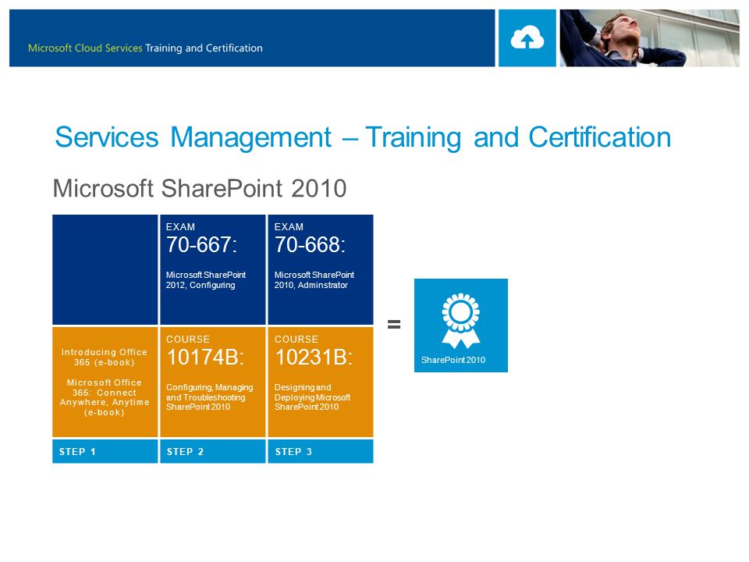Click the equals sign beside tiles
Image resolution: width=749 pixels, height=562 pixels.
pyautogui.click(x=394, y=325)
